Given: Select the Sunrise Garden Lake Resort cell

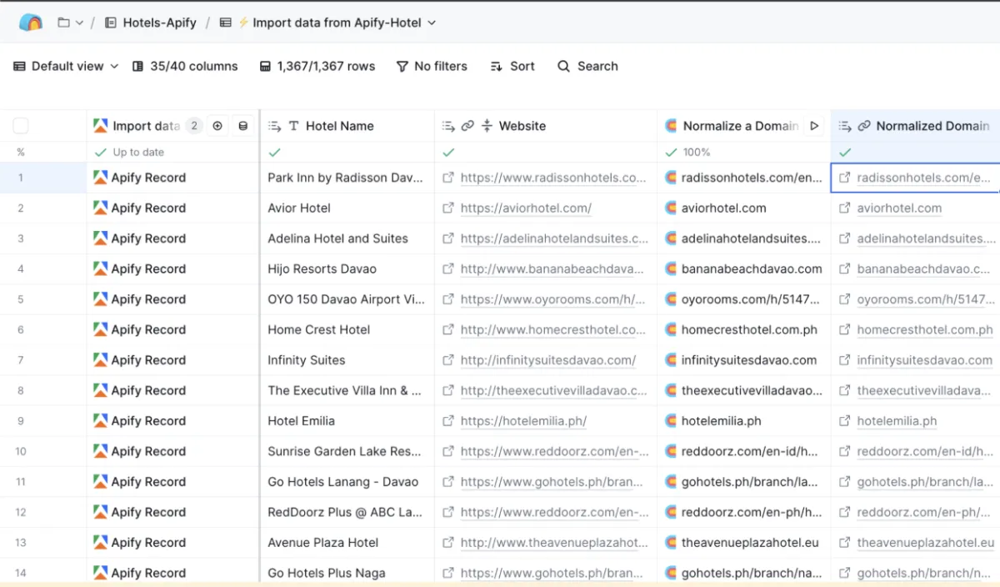Looking at the screenshot, I should click(347, 451).
